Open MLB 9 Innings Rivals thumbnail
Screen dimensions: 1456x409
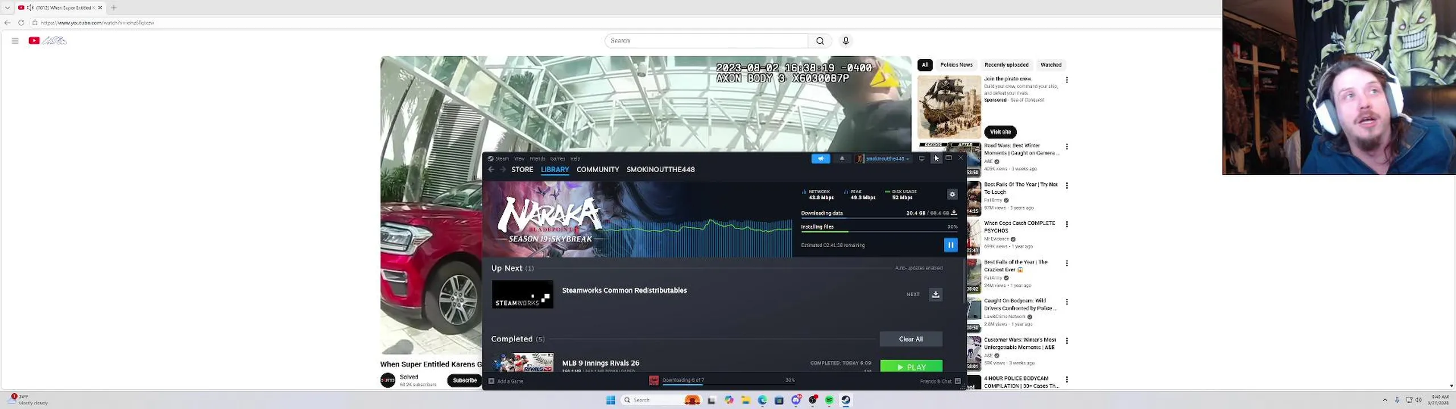pyautogui.click(x=522, y=363)
